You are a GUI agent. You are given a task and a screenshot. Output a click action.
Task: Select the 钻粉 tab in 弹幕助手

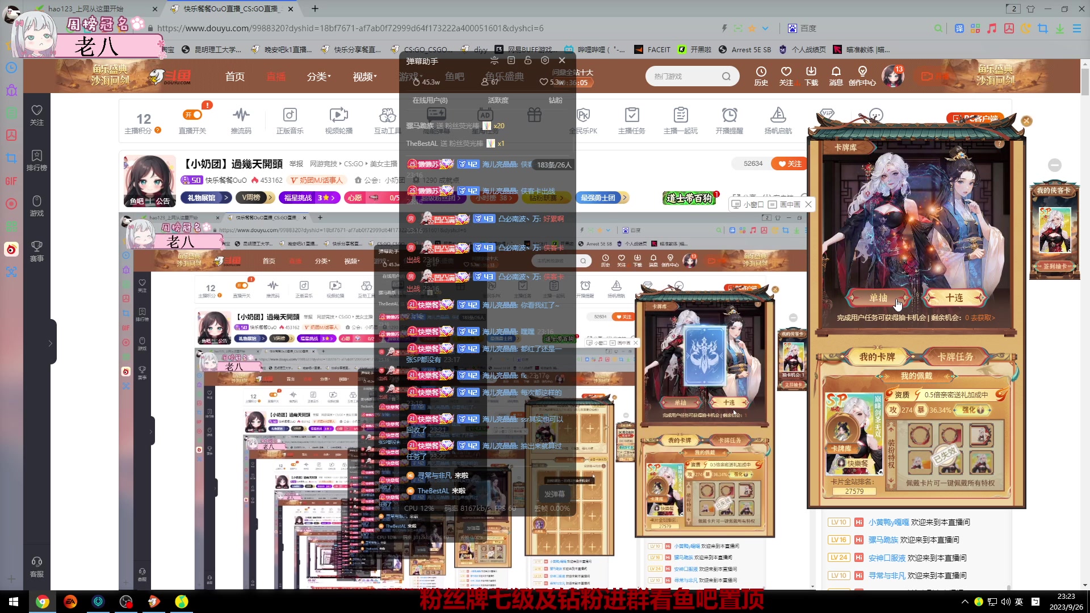555,100
